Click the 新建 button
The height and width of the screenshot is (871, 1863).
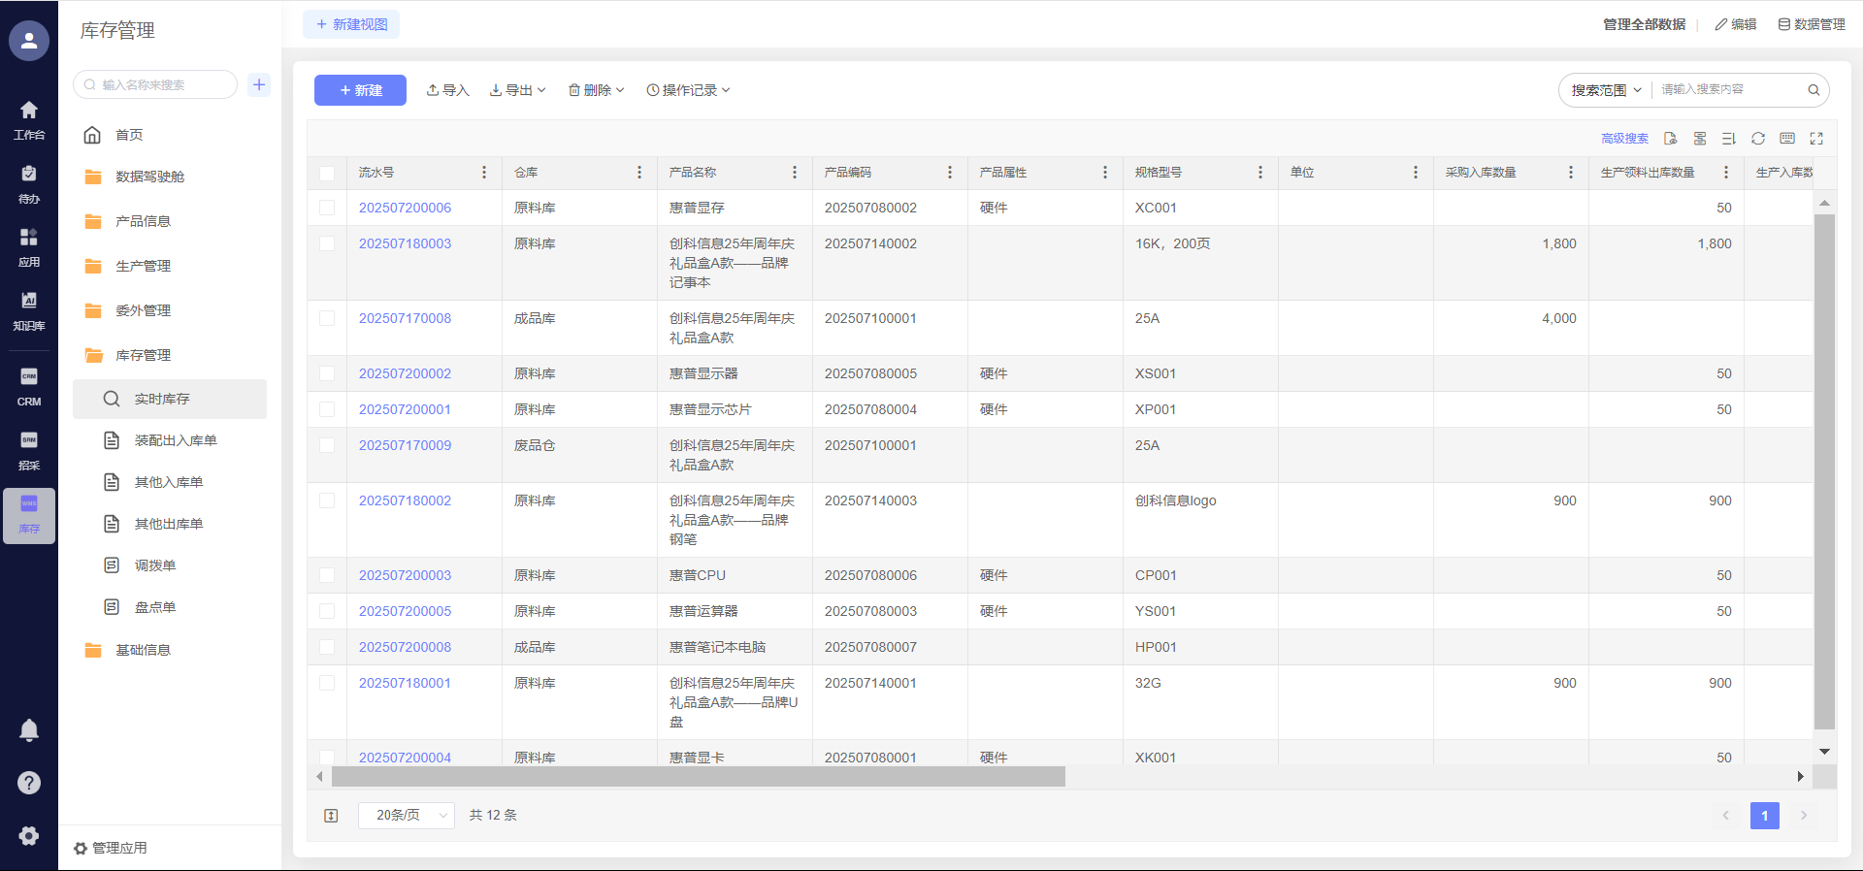pyautogui.click(x=360, y=90)
